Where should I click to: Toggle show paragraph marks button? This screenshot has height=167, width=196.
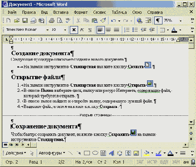click(x=158, y=20)
